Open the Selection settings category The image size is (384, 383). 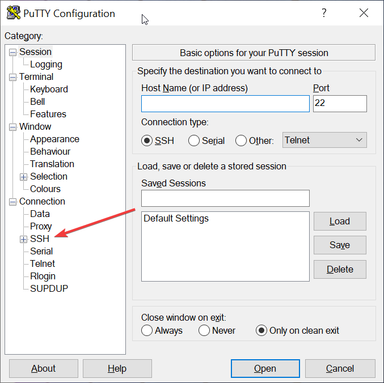point(48,177)
